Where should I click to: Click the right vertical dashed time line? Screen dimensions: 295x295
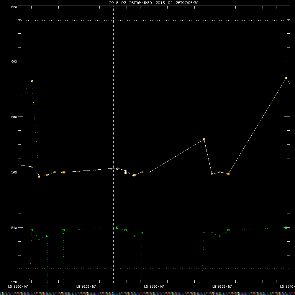coord(138,144)
